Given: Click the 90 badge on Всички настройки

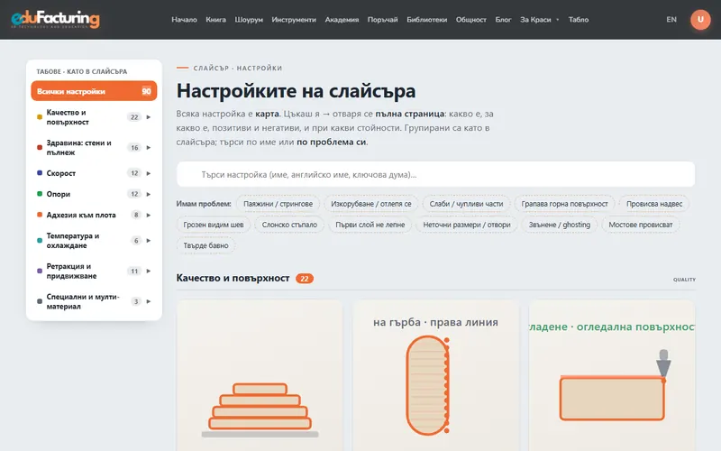Looking at the screenshot, I should (x=146, y=91).
